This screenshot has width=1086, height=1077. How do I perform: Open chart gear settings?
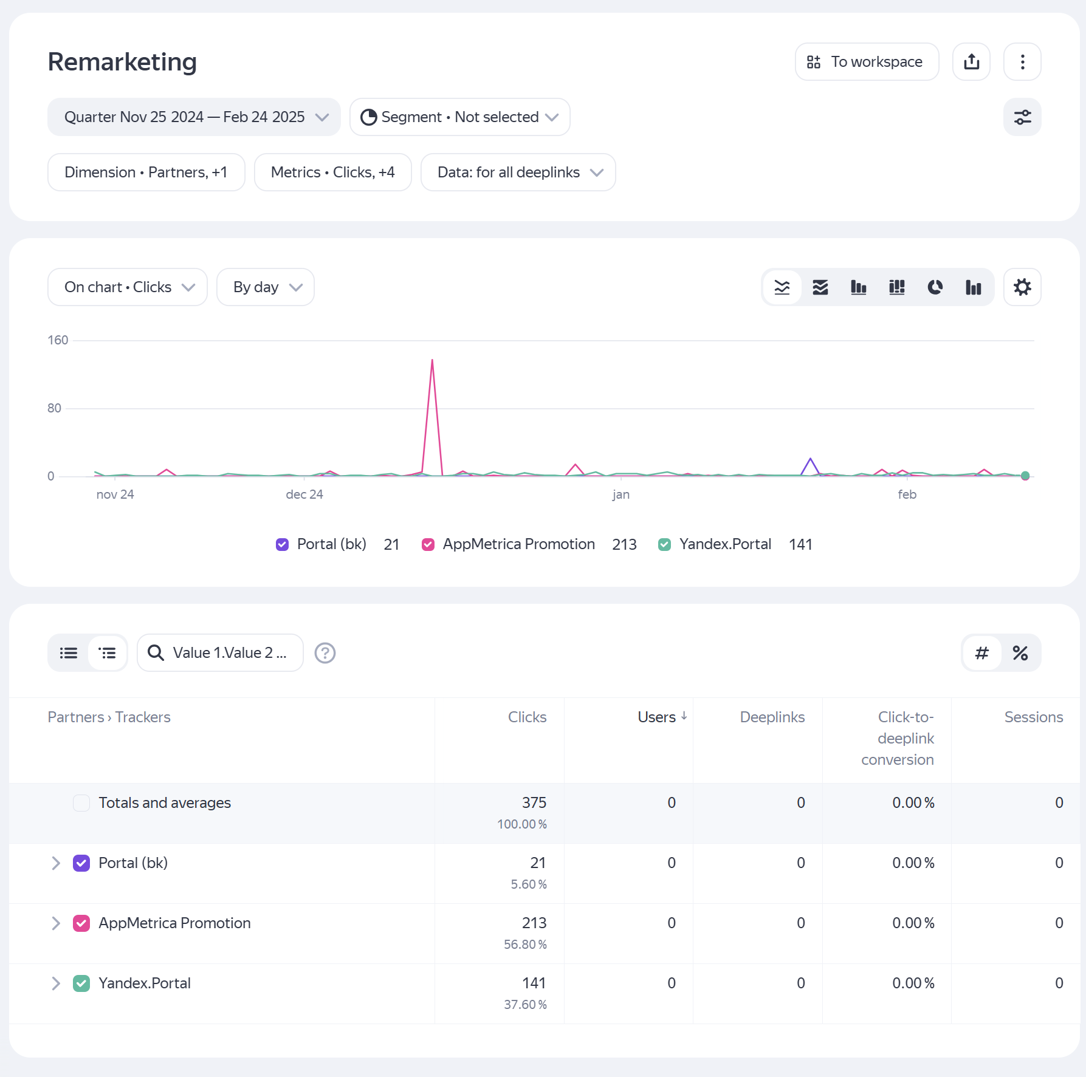click(x=1022, y=287)
